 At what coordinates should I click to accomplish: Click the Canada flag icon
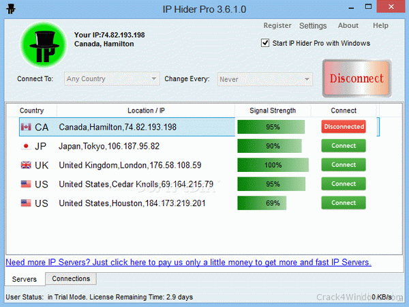[x=26, y=127]
